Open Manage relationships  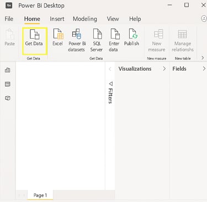tap(183, 40)
